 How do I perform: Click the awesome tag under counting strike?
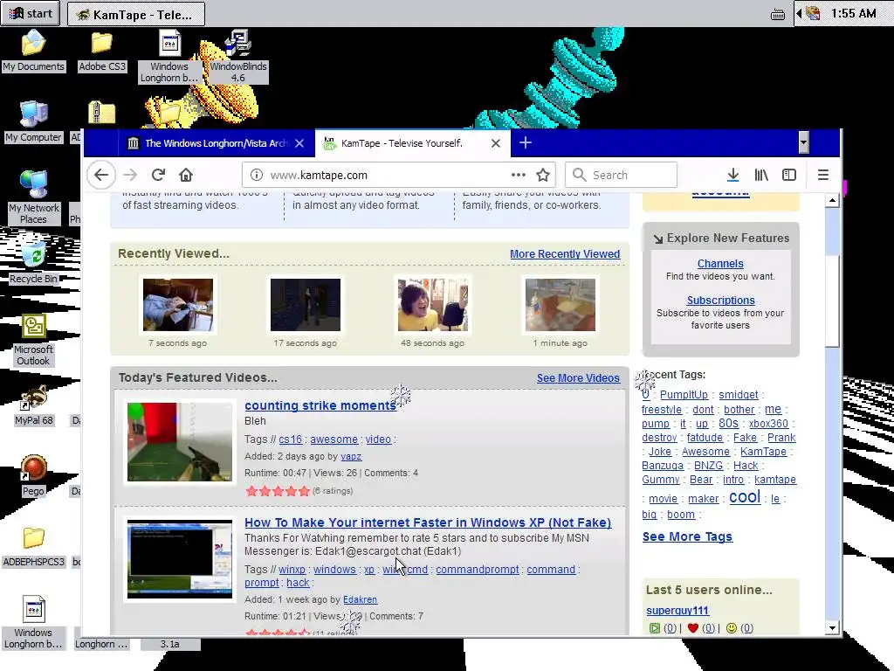tap(334, 439)
